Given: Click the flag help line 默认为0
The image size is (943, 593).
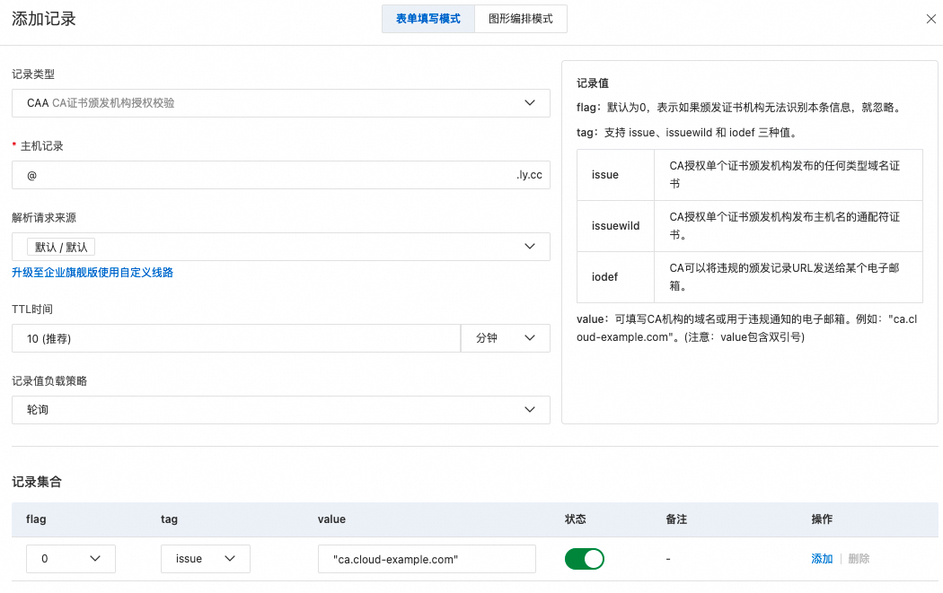Looking at the screenshot, I should [x=740, y=108].
